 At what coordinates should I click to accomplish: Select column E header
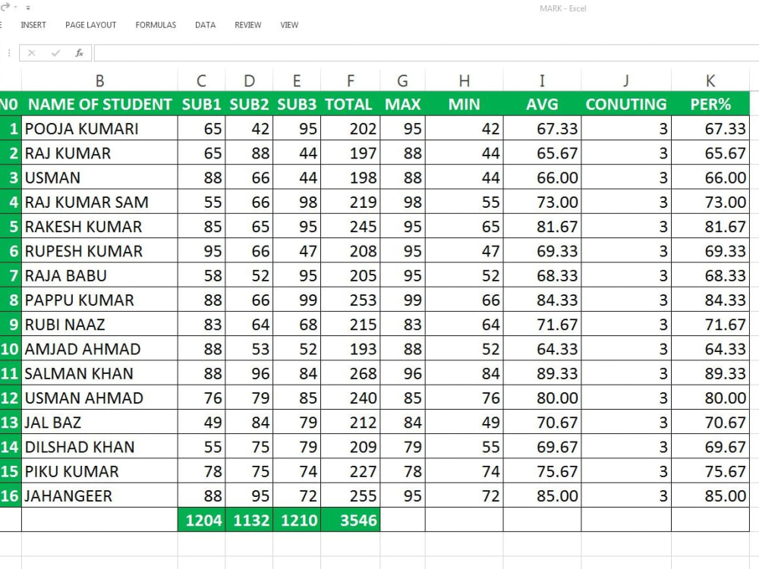pyautogui.click(x=297, y=80)
